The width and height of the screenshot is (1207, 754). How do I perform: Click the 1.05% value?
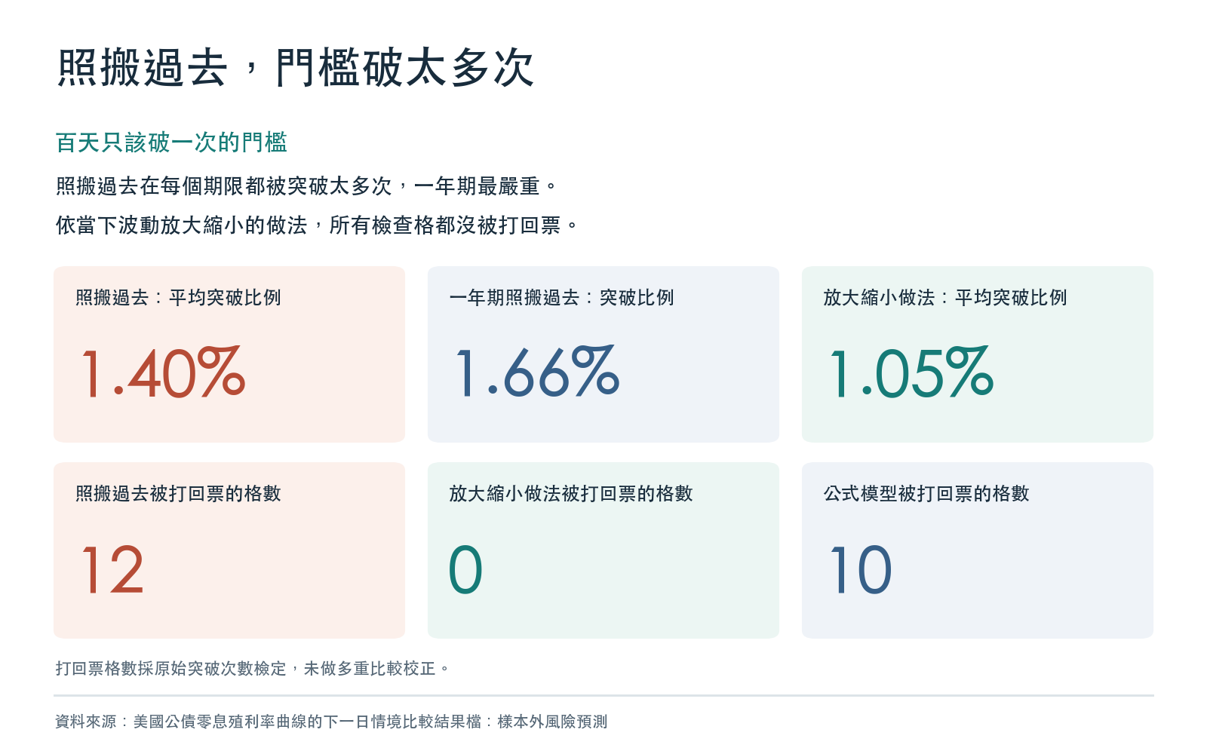(911, 372)
